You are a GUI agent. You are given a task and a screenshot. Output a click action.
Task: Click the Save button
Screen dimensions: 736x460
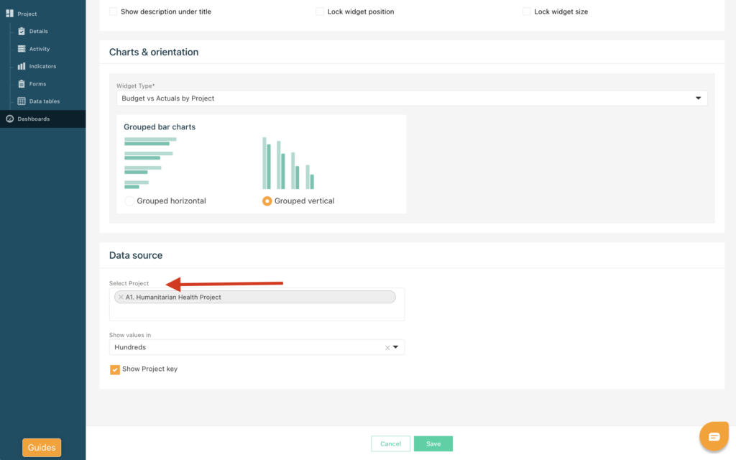coord(433,443)
